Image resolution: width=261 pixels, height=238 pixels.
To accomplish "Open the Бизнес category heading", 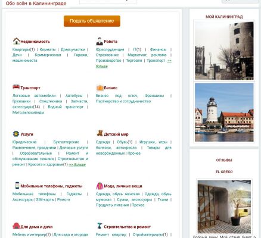I will coord(110,88).
